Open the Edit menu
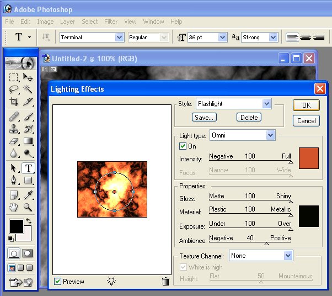Viewport: 332px width, 296px height. [25, 22]
